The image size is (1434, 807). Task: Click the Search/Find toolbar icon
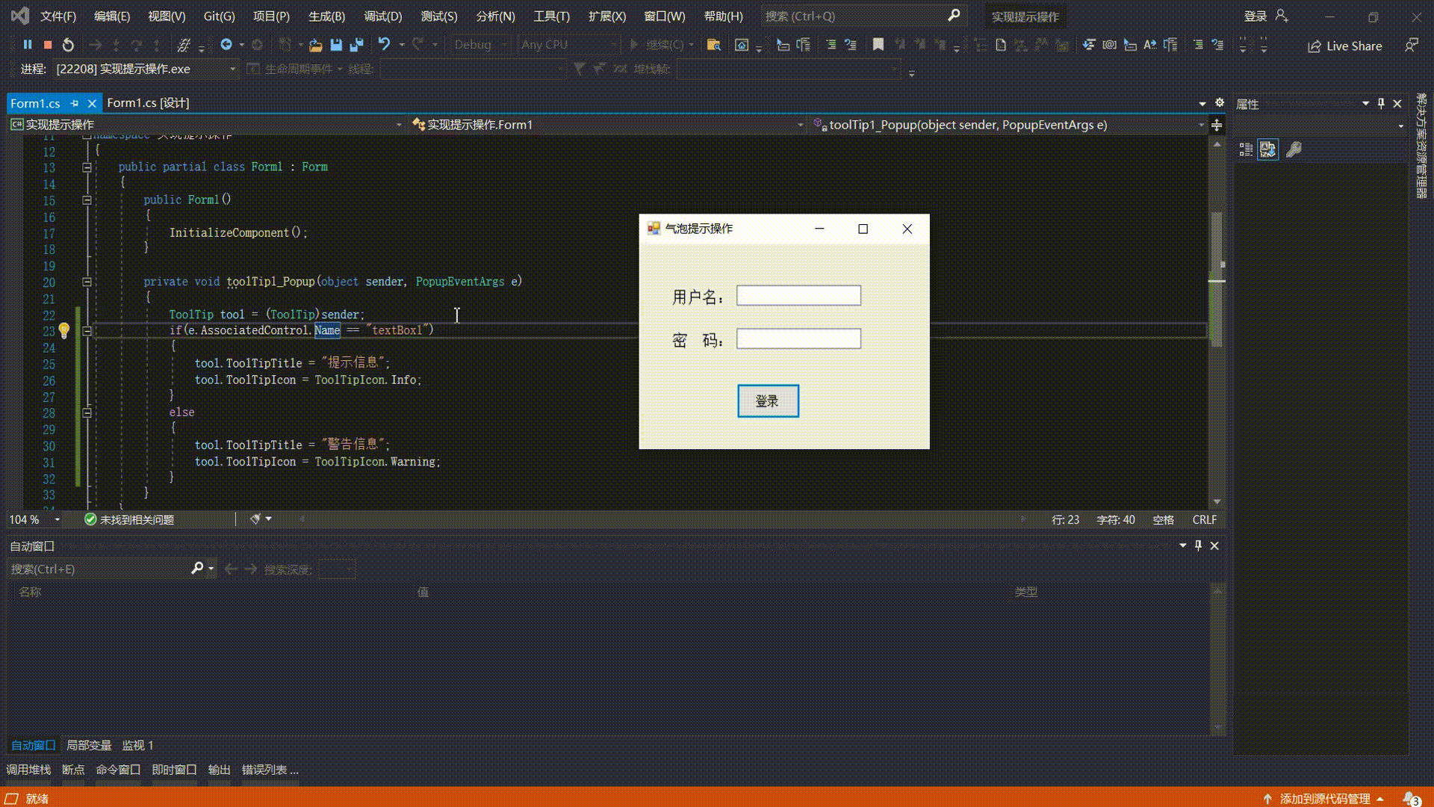coord(955,15)
